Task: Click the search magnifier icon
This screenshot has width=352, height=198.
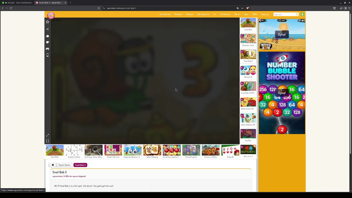Action: tap(297, 14)
